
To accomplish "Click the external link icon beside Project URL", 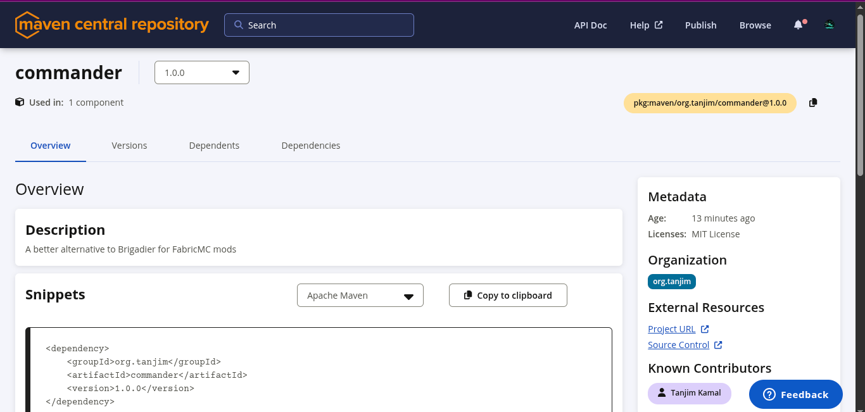I will coord(705,329).
